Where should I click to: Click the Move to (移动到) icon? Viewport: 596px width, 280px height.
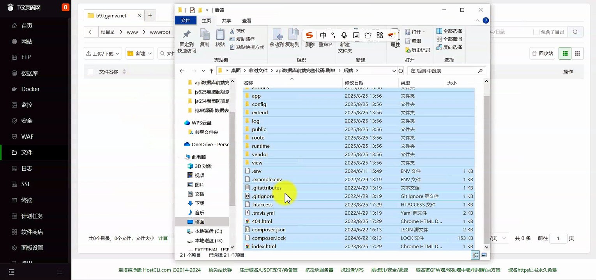pos(277,35)
